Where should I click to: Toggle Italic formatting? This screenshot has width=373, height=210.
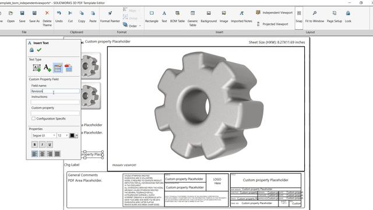(42, 145)
